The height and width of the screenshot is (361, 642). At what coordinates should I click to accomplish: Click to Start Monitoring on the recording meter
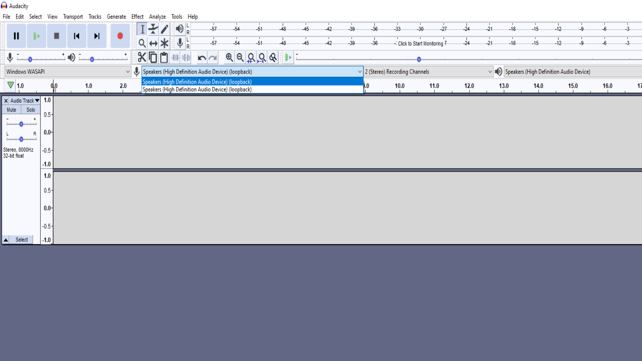420,43
